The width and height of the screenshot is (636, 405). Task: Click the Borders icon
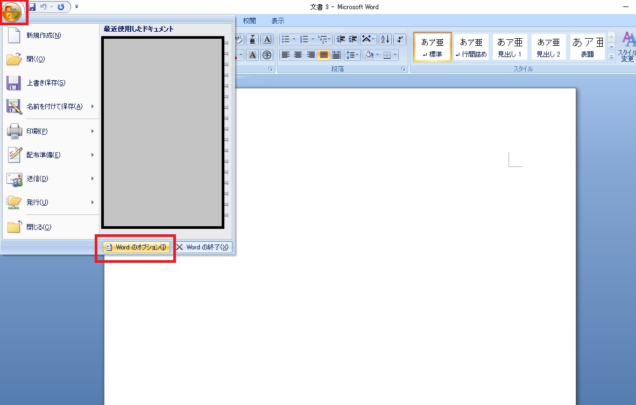tap(387, 55)
